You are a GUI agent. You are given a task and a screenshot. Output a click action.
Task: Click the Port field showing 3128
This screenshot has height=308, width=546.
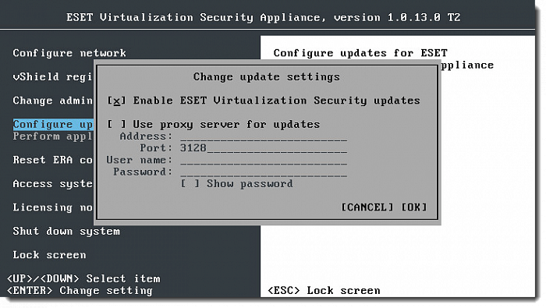(264, 148)
